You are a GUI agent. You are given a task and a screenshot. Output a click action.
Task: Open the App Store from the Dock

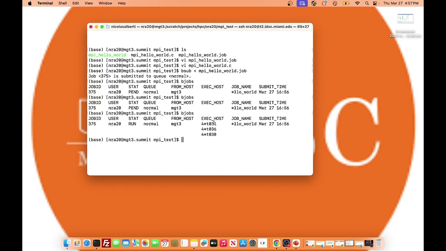coord(243,243)
